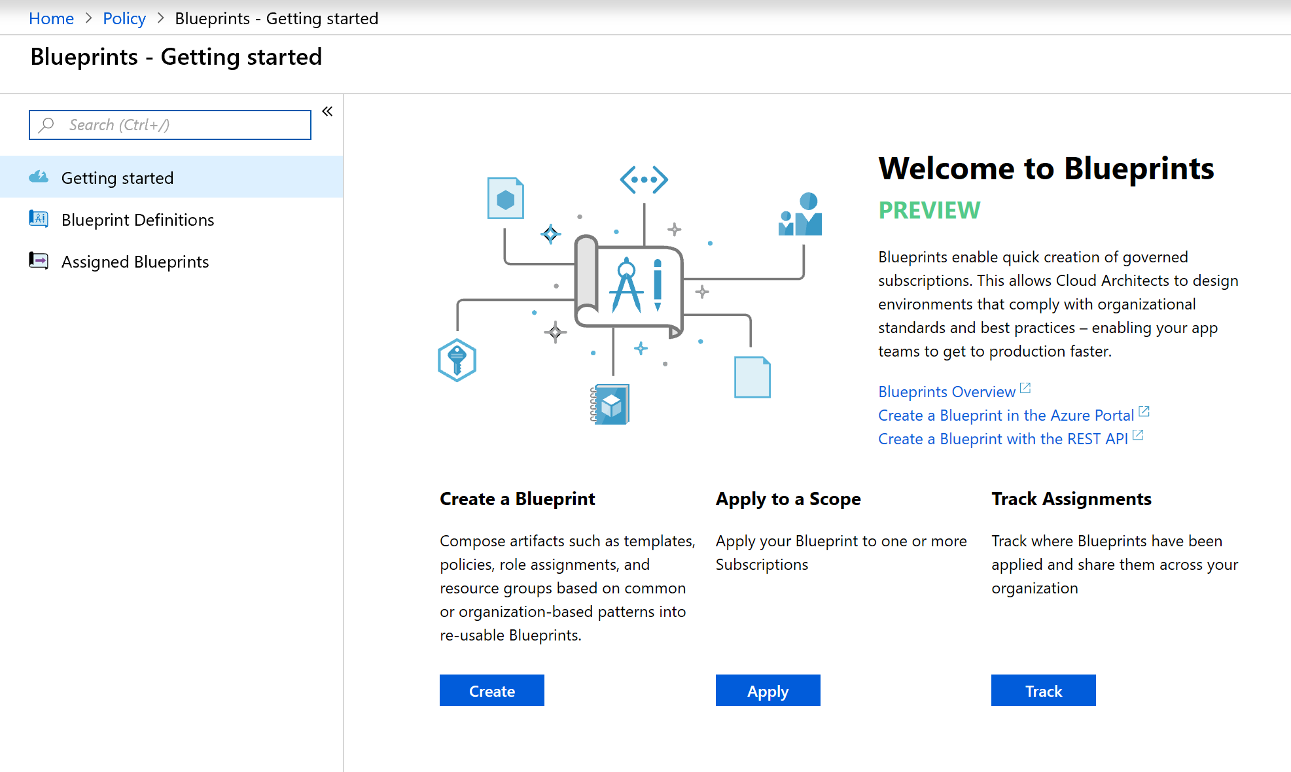Click the notebook cube icon in illustration
Screen dimensions: 1291x772
click(x=610, y=404)
